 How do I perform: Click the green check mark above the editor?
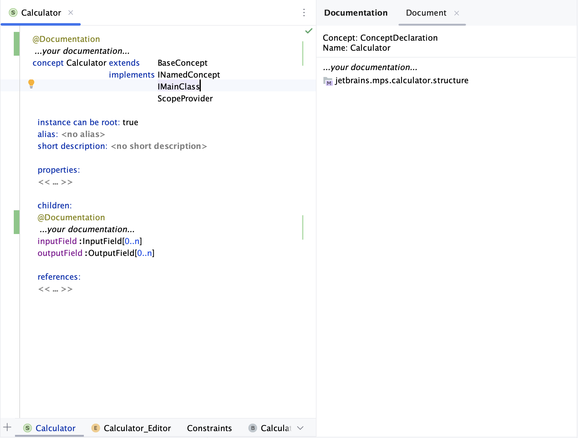309,31
